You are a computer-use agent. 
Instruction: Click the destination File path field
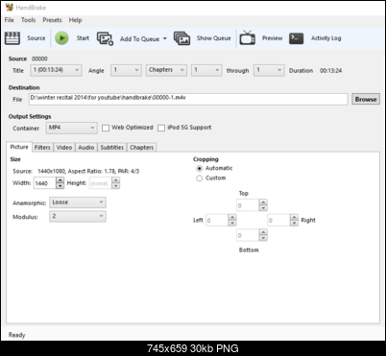[188, 99]
